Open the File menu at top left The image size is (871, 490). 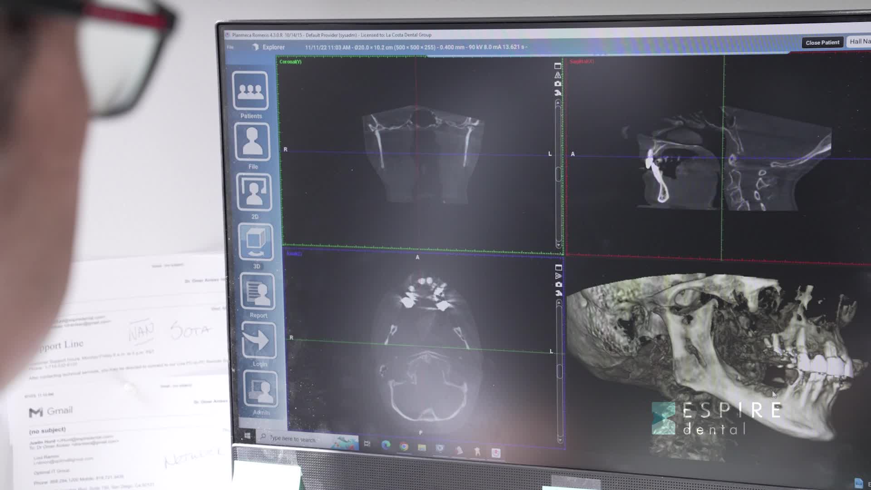(230, 47)
